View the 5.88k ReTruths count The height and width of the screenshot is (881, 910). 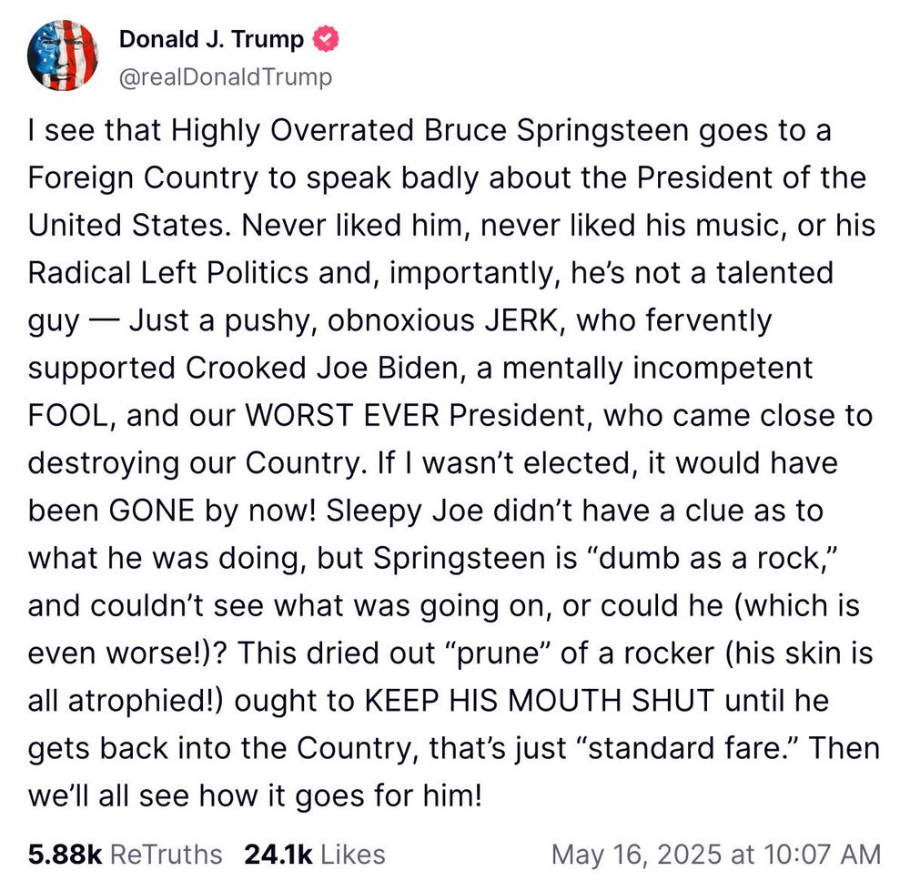click(65, 855)
